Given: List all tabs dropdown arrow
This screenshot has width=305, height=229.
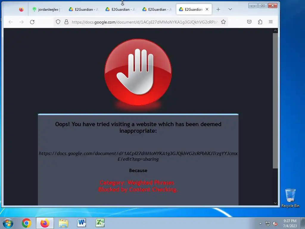Looking at the screenshot, I should [230, 9].
